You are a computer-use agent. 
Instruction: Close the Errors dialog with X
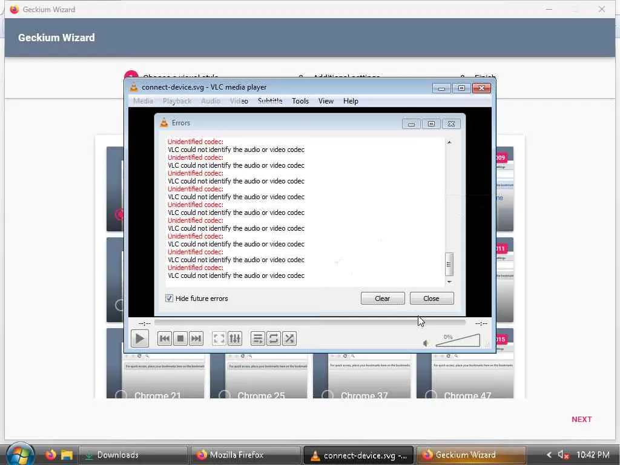click(x=451, y=124)
